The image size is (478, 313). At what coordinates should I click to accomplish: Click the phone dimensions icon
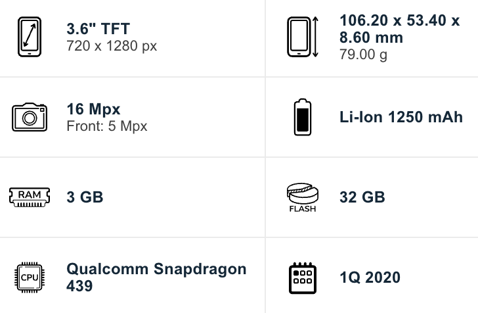click(x=303, y=37)
